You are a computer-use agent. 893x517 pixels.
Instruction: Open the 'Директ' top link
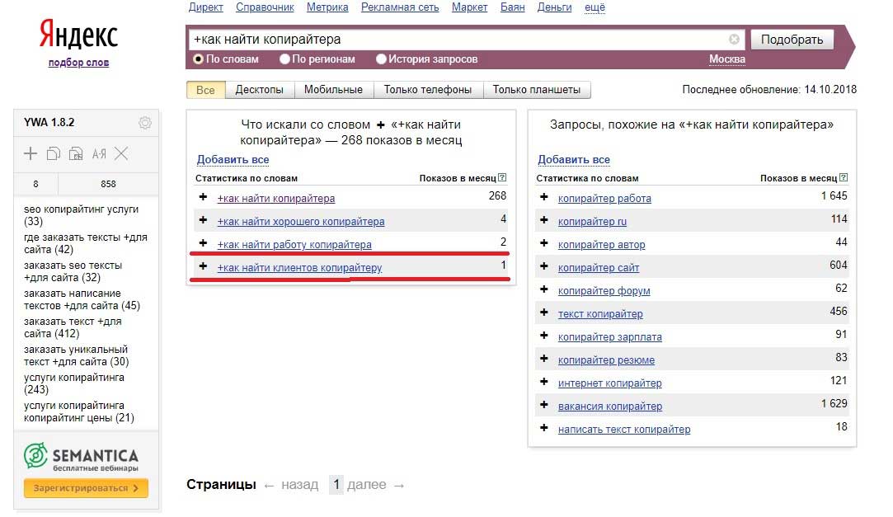tap(205, 7)
